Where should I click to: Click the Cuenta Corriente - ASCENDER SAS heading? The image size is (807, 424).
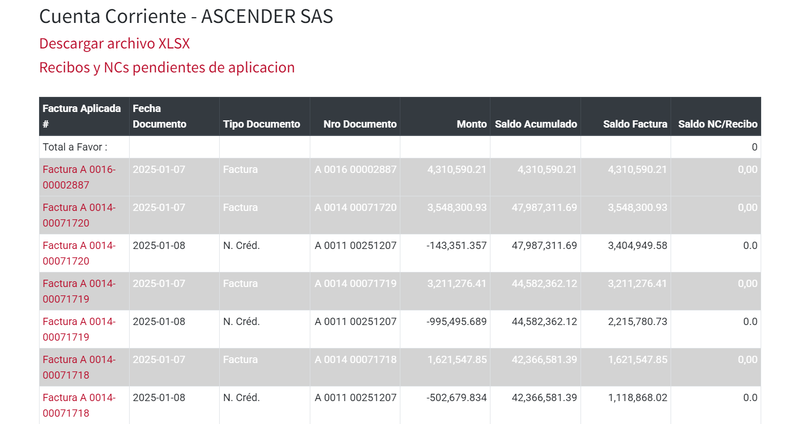click(186, 16)
